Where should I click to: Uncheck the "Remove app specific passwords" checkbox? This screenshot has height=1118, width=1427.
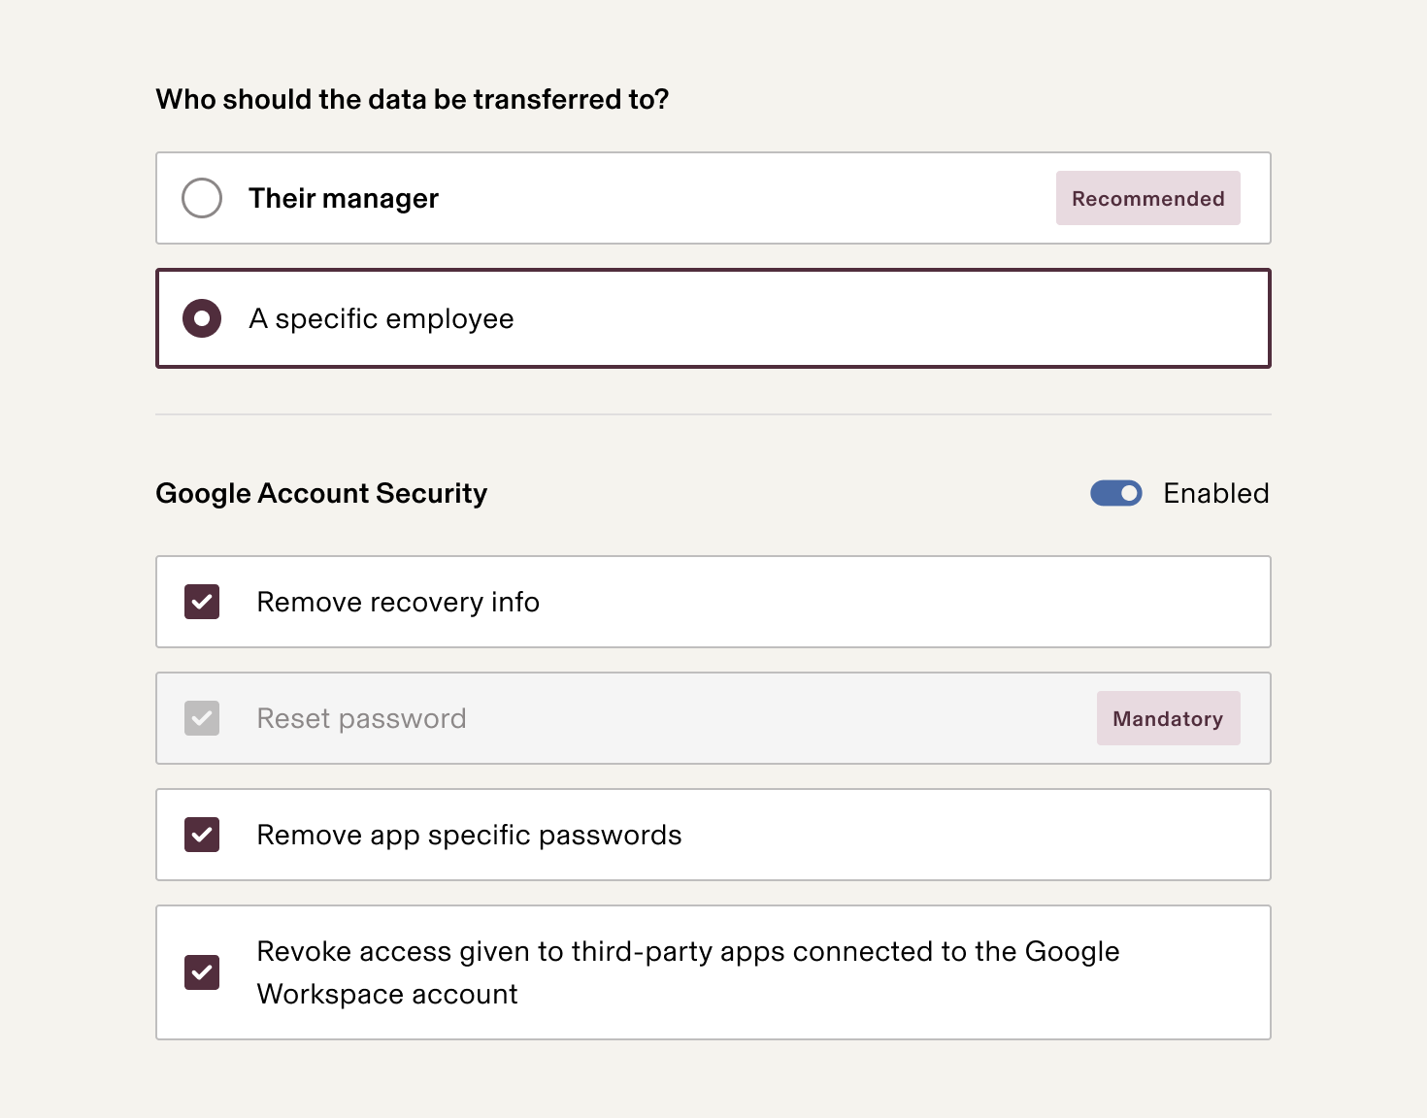pyautogui.click(x=202, y=835)
